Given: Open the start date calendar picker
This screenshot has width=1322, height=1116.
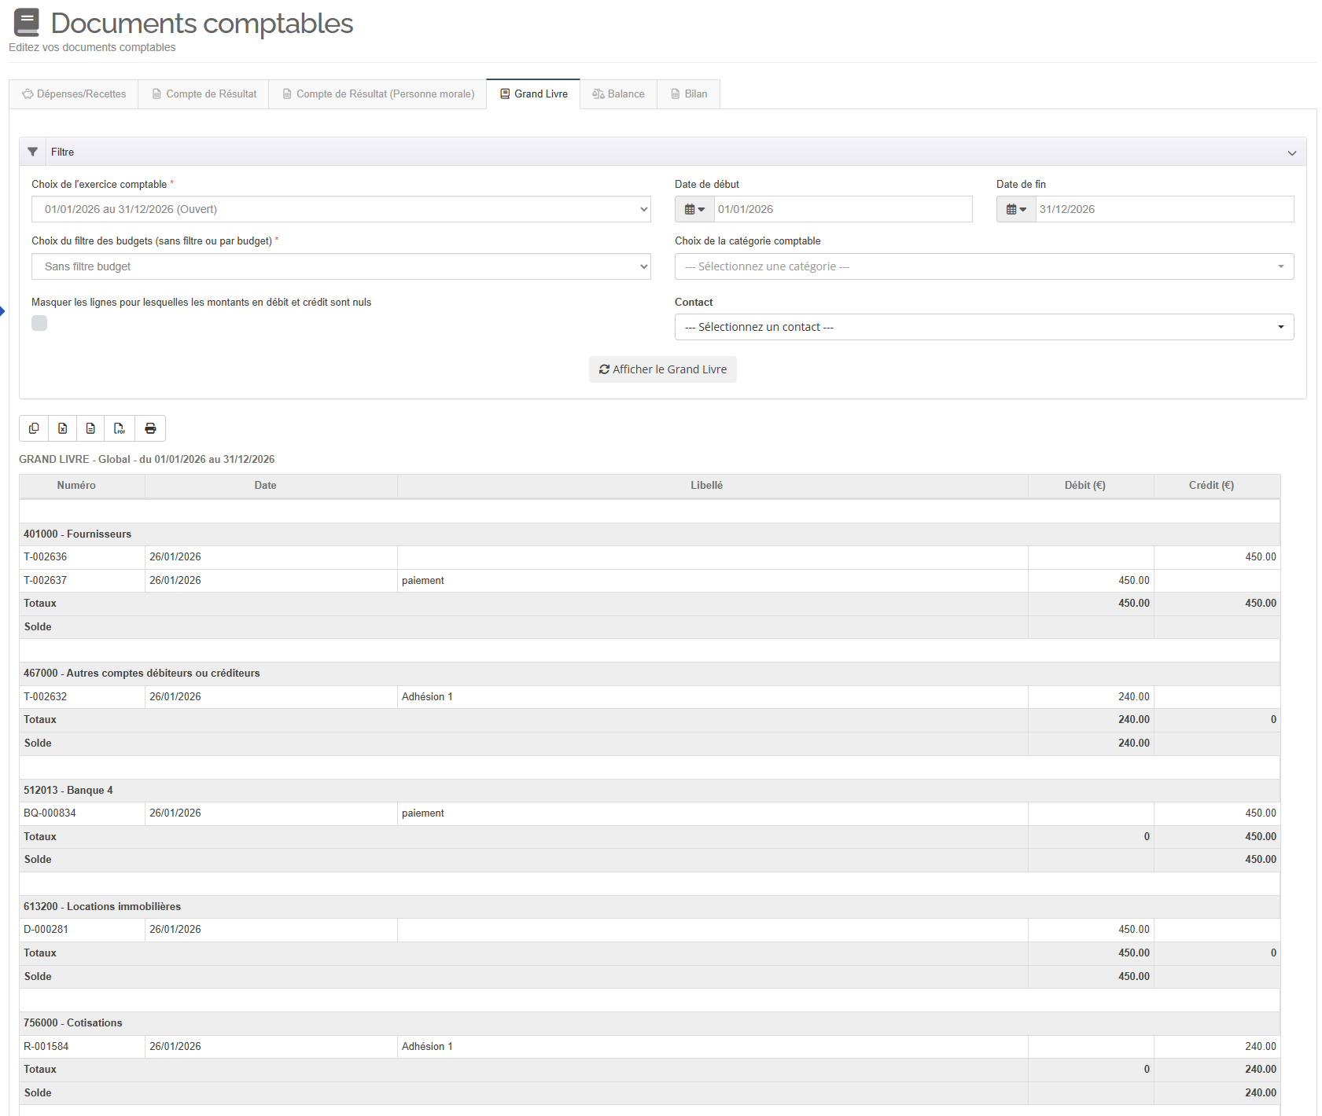Looking at the screenshot, I should pos(694,209).
